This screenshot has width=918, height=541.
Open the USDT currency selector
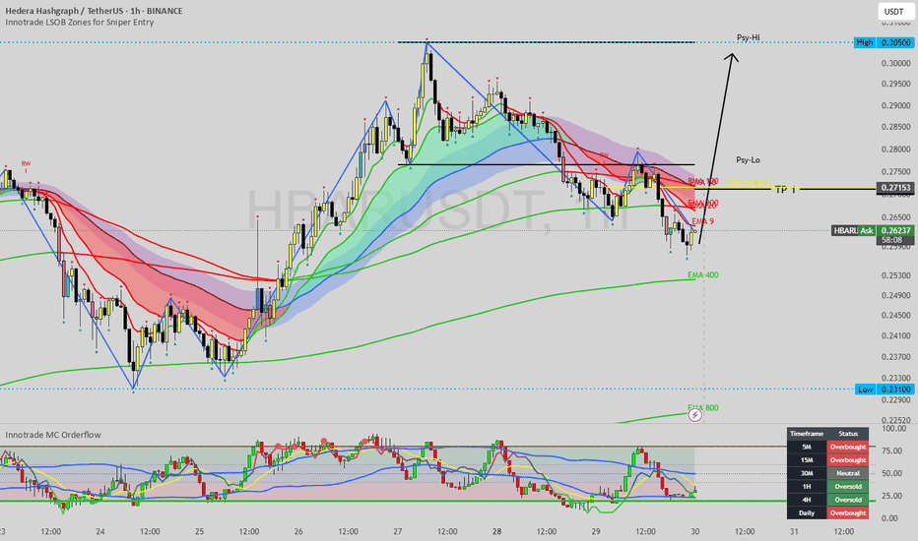893,11
